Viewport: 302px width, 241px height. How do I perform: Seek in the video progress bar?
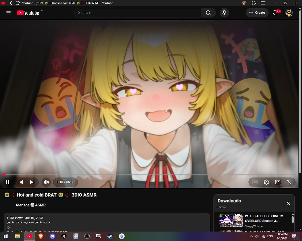pyautogui.click(x=149, y=175)
